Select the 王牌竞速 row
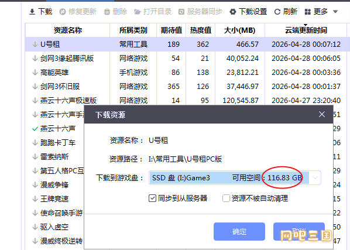The image size is (350, 250). 54,199
